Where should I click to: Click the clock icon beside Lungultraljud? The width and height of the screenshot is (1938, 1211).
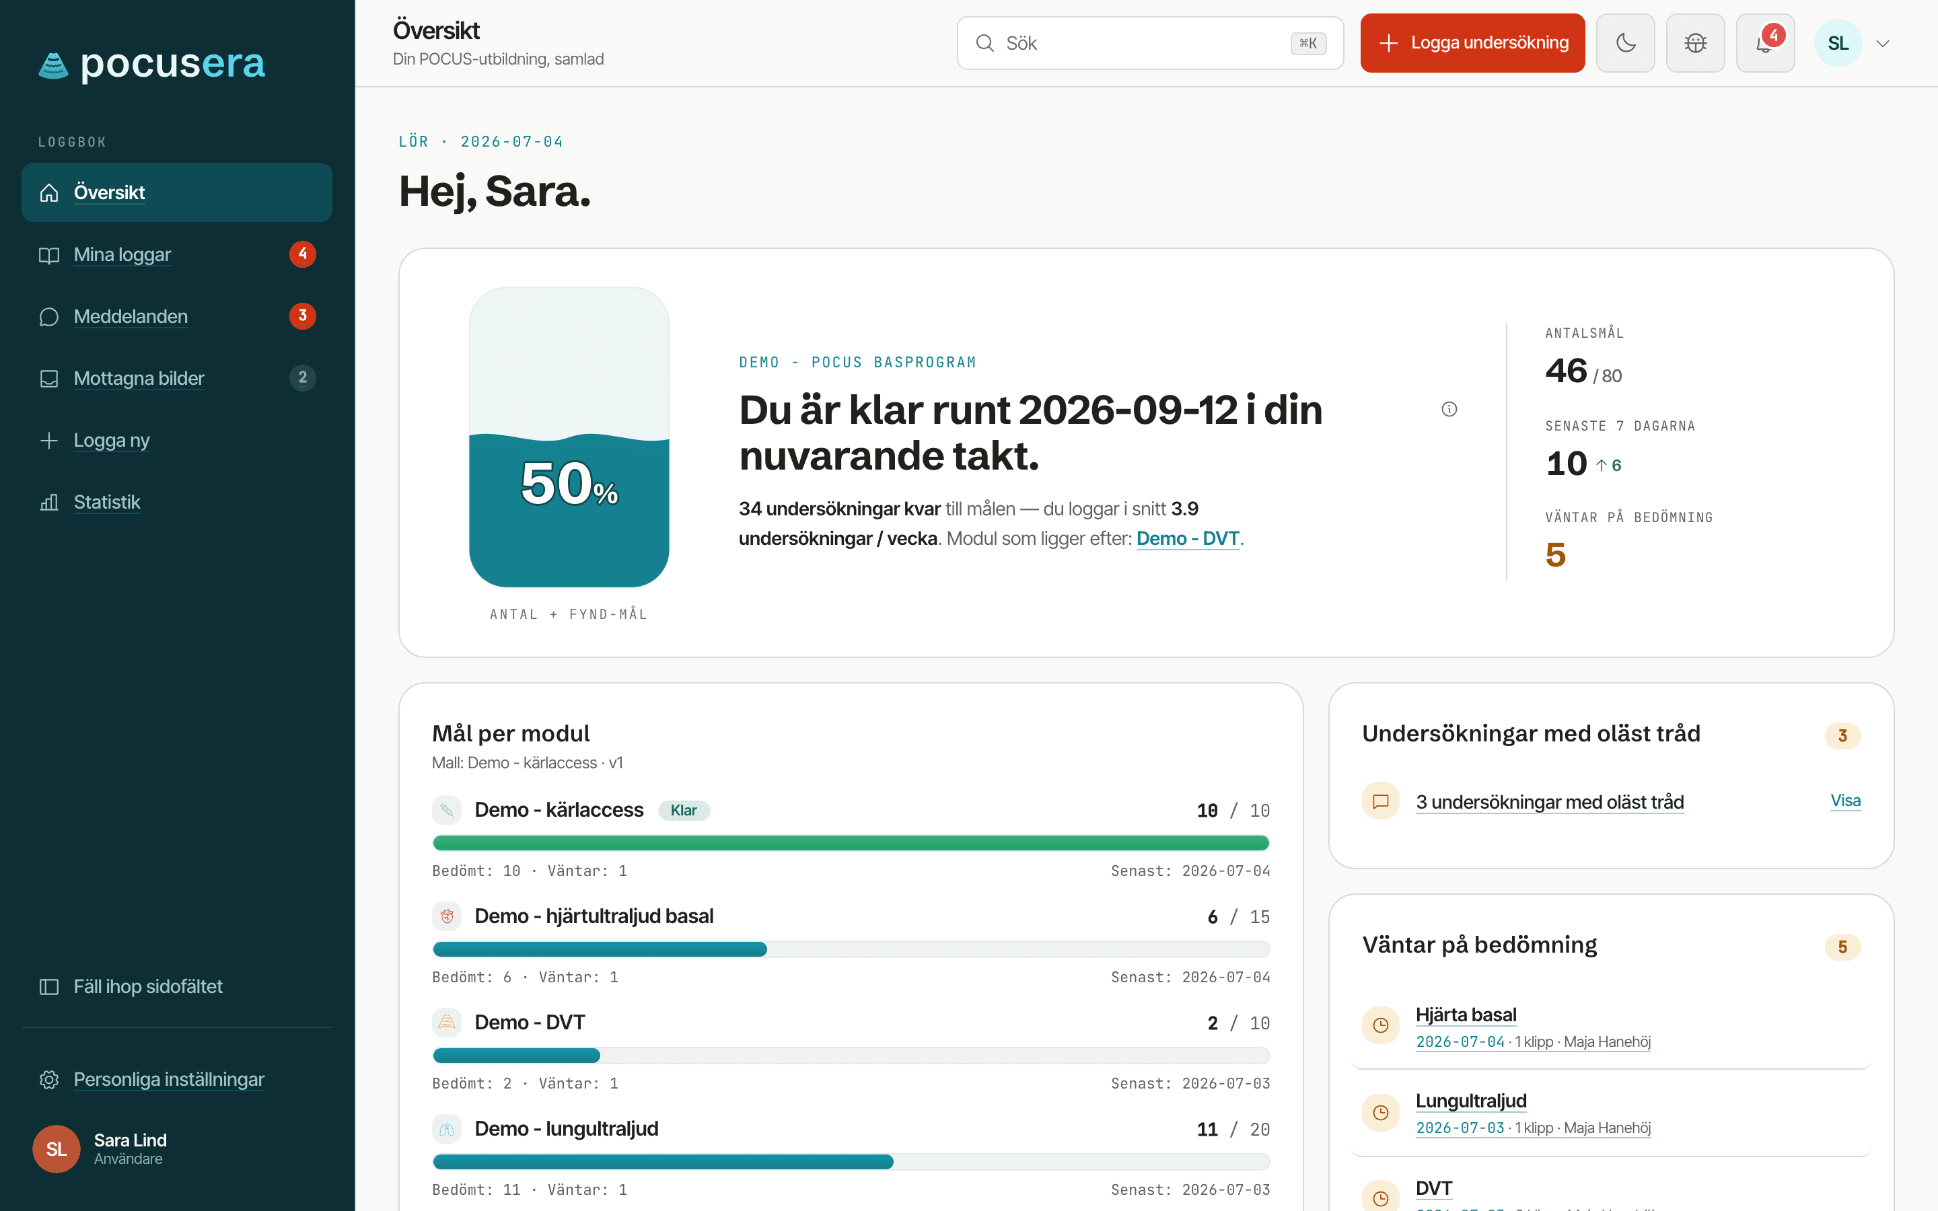(x=1381, y=1113)
